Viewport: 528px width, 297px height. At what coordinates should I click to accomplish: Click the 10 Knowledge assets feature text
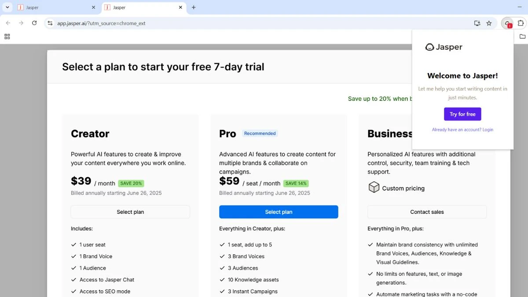tap(253, 280)
